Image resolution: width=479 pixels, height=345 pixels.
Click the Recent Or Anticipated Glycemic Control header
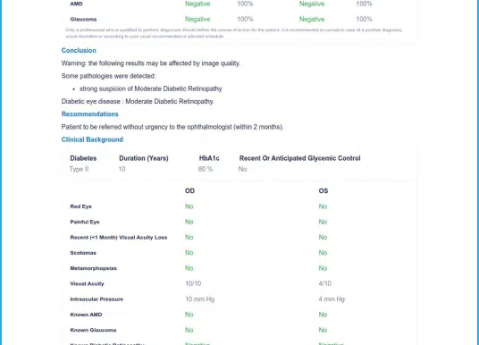(x=300, y=158)
